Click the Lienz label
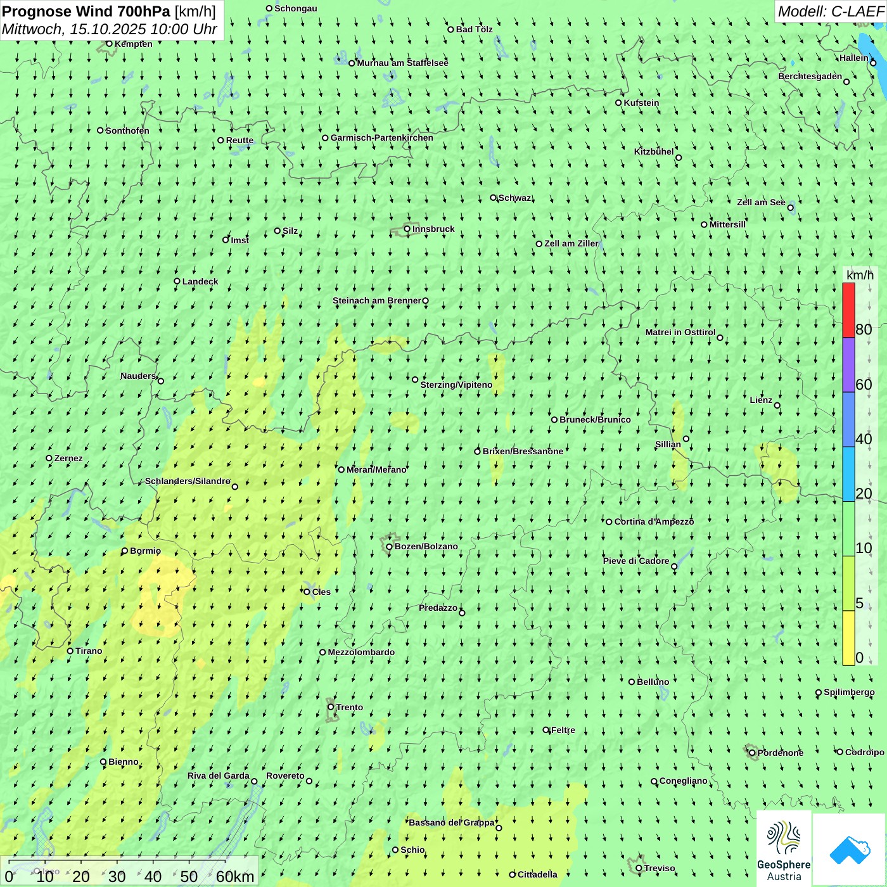Screen dimensions: 887x887 (761, 400)
